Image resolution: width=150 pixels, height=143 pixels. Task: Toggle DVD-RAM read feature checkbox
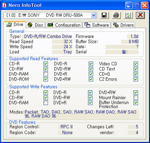[x=46, y=74]
